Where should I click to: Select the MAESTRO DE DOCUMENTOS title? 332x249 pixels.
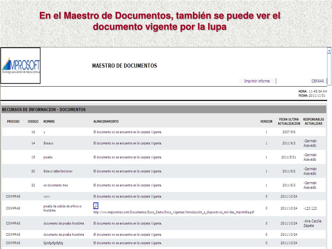point(124,66)
